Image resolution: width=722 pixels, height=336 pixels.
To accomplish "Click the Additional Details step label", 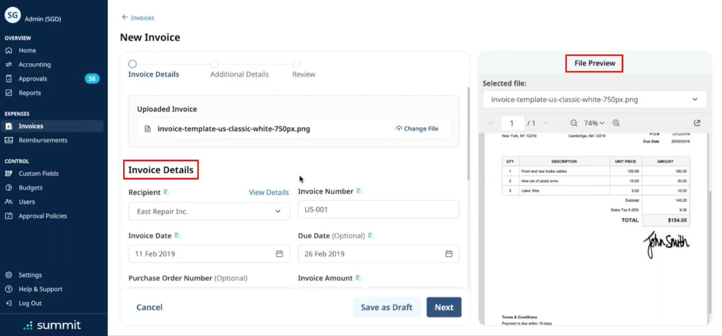I will tap(240, 74).
